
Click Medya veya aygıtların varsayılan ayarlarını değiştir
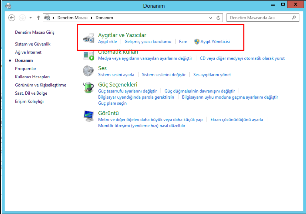pos(145,58)
